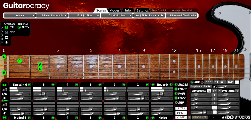Click the master M mute icon beside Sustain 6
The image size is (251, 120).
pos(5,85)
